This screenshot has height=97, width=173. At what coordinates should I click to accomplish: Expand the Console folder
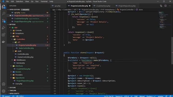point(11,30)
